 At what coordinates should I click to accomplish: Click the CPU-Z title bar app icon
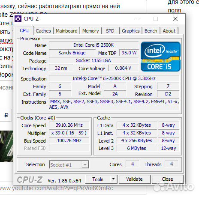point(18,19)
